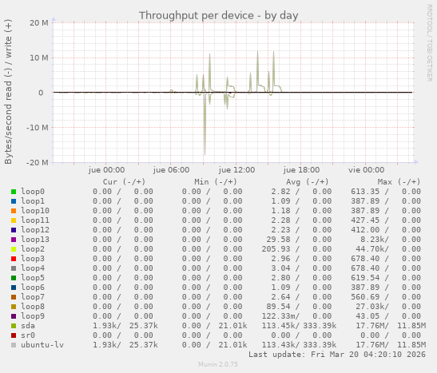Click the loop5 dark green swatch

[14, 278]
